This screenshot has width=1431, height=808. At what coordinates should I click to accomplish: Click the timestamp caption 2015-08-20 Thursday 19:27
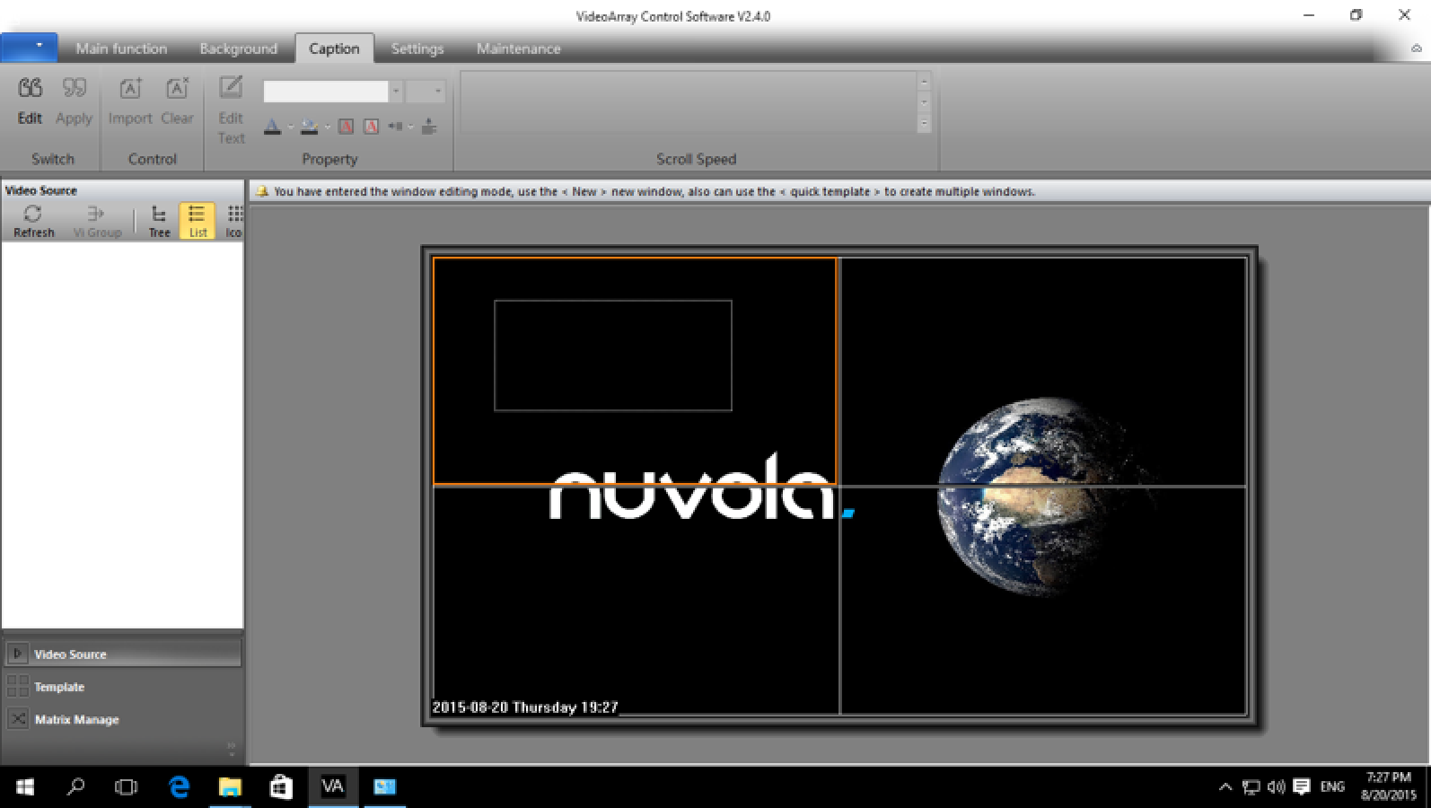(x=525, y=707)
